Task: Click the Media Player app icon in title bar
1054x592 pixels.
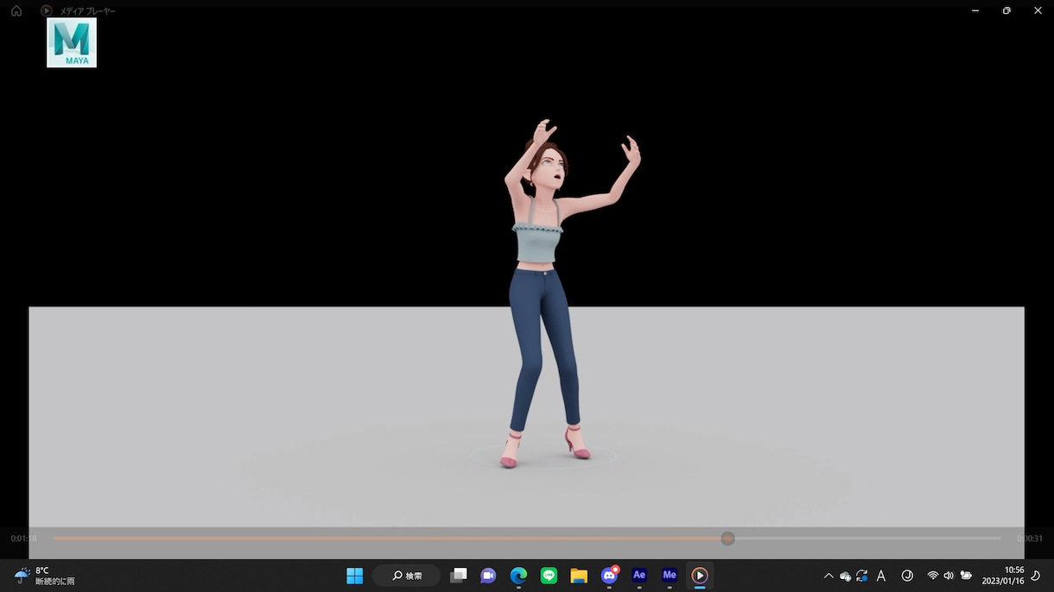Action: [x=47, y=11]
